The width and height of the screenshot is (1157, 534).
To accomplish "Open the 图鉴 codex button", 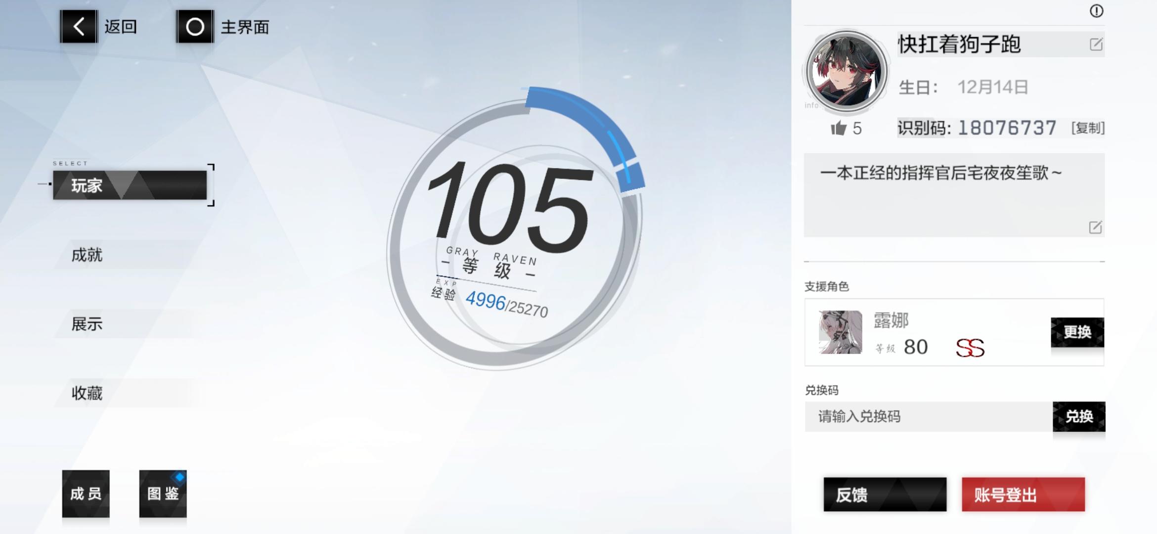I will (x=163, y=493).
